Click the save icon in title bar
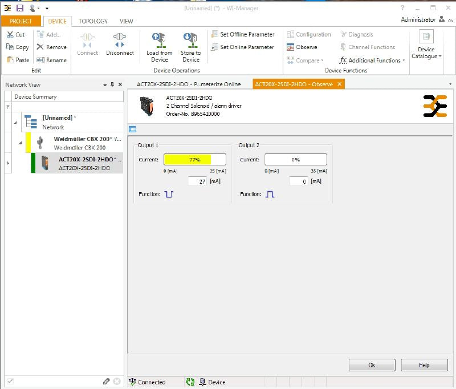The width and height of the screenshot is (456, 389). (x=20, y=8)
